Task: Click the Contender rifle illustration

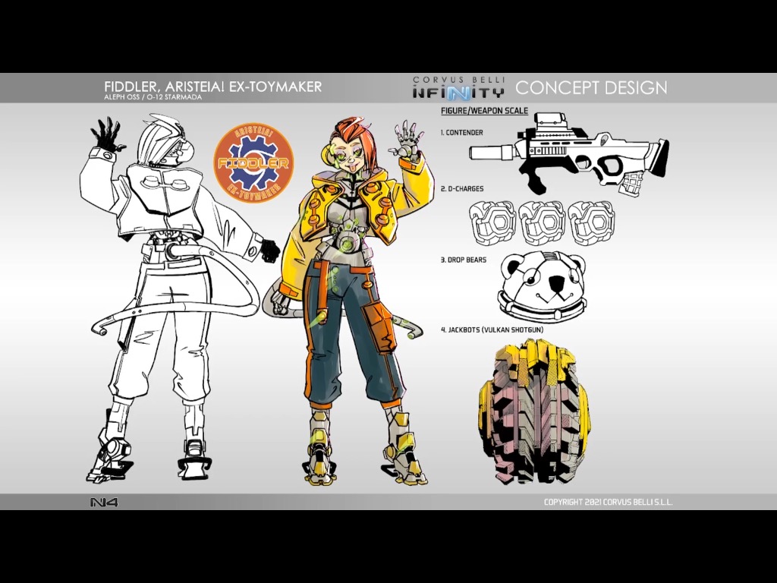Action: (x=569, y=153)
